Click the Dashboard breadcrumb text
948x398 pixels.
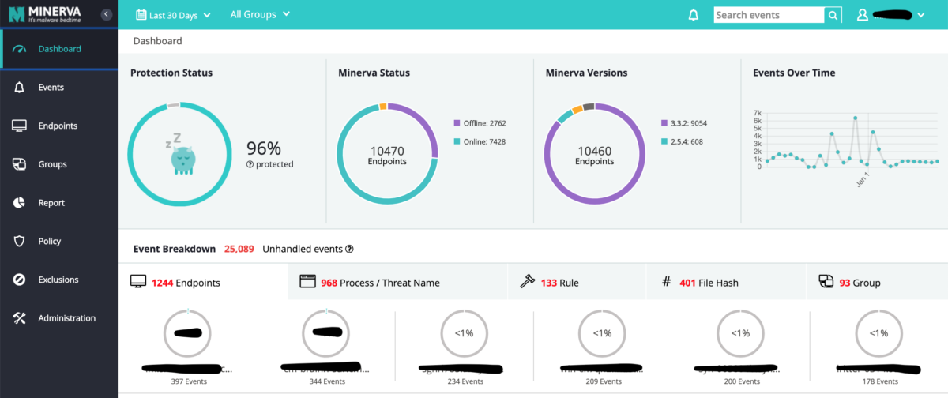(157, 41)
